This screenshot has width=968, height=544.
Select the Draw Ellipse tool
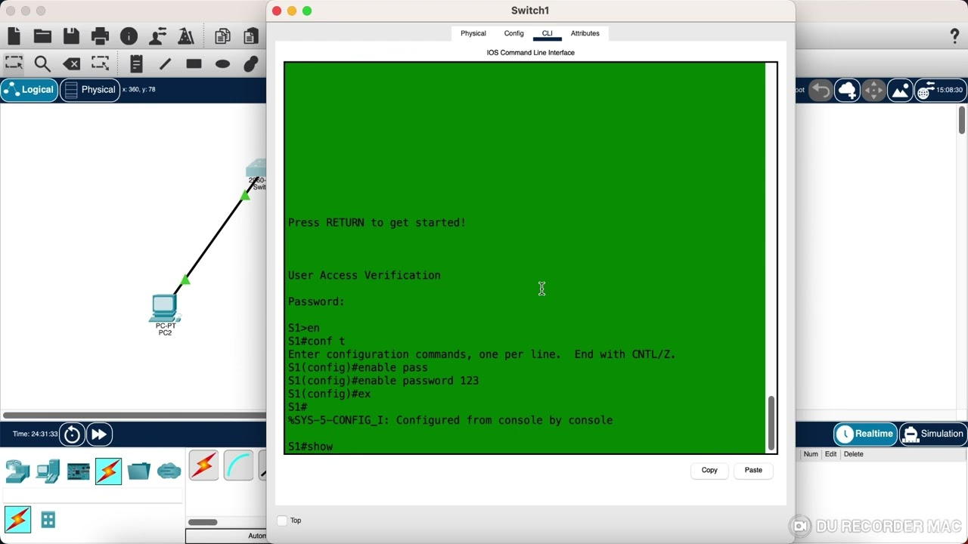pyautogui.click(x=222, y=63)
